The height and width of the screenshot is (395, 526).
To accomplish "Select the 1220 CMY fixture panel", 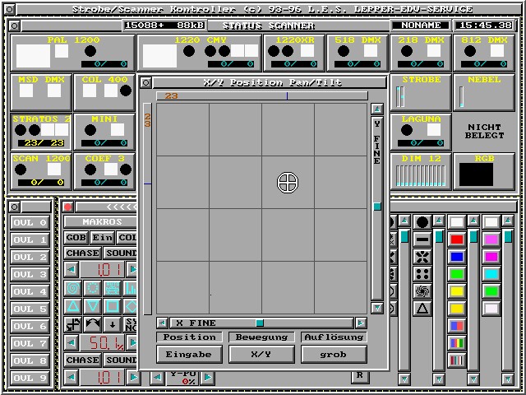I will (199, 53).
